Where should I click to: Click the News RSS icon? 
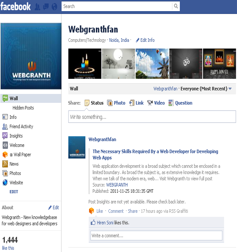(x=5, y=164)
